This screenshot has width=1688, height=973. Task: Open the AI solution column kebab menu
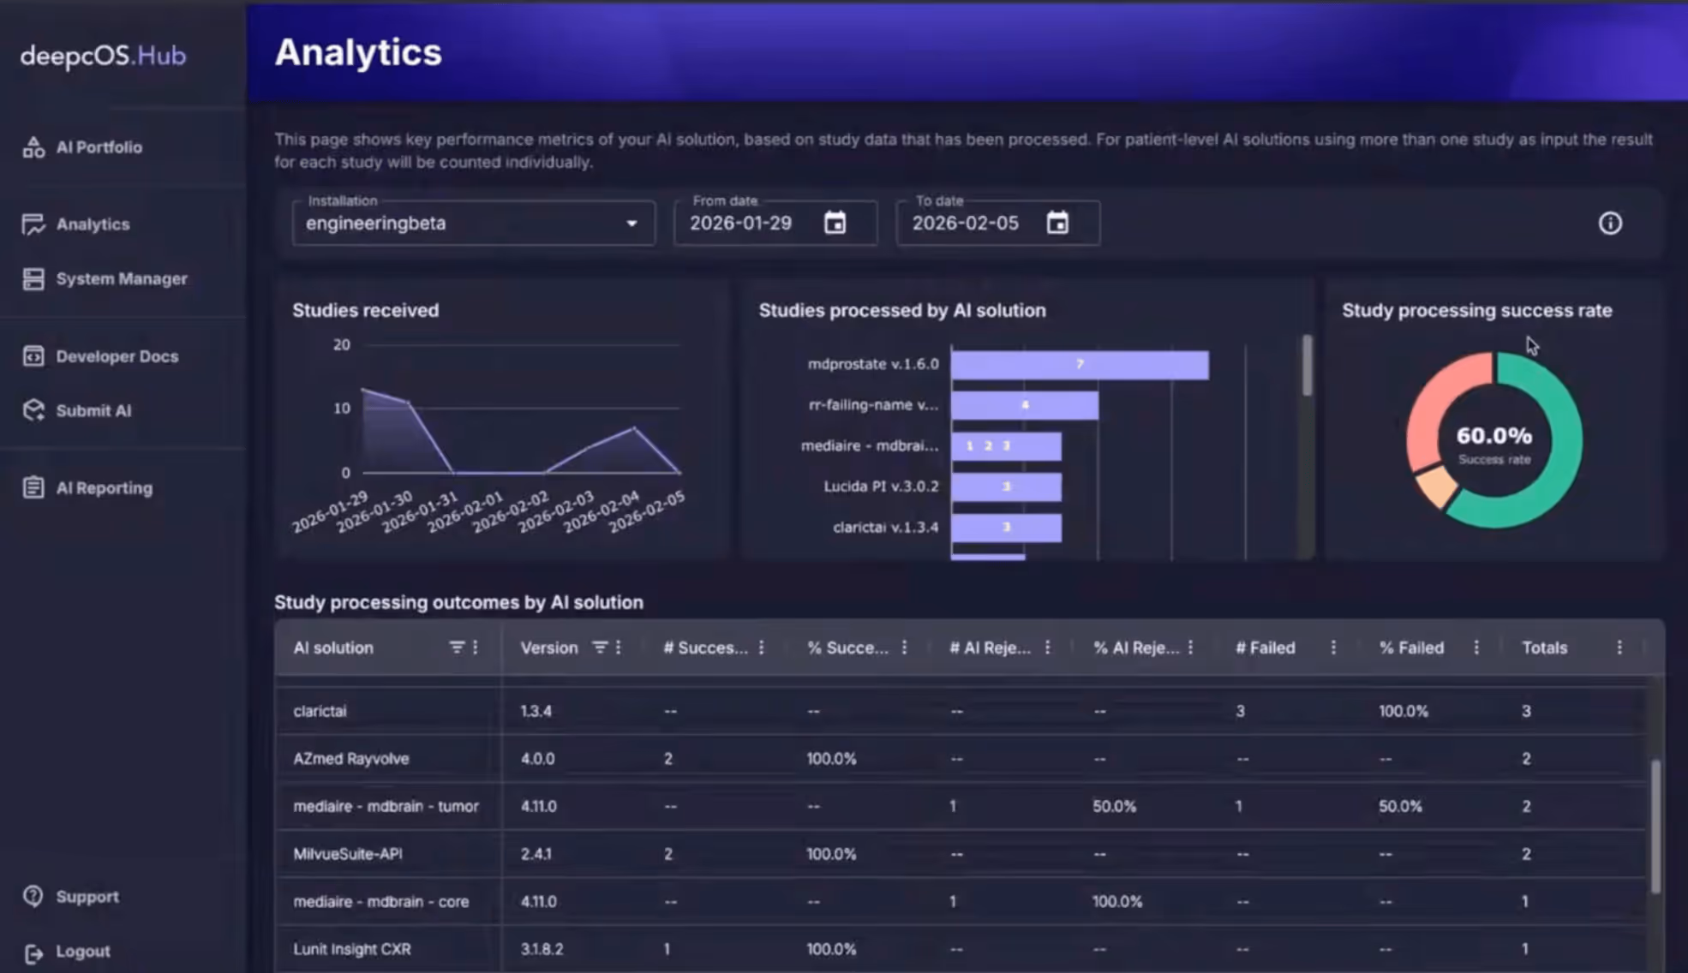476,648
